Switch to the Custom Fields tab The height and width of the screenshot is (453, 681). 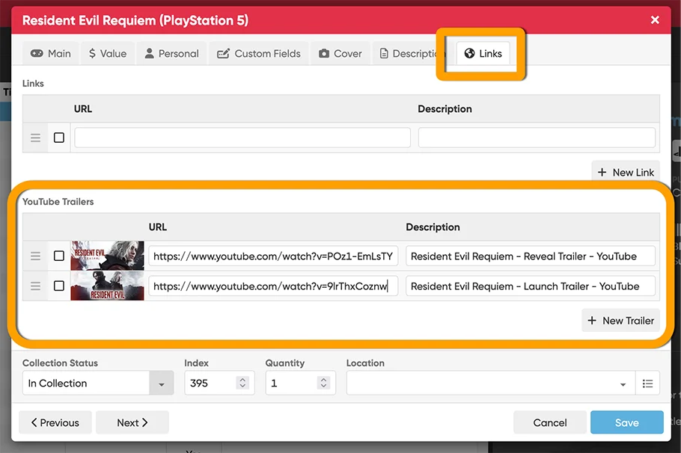259,54
